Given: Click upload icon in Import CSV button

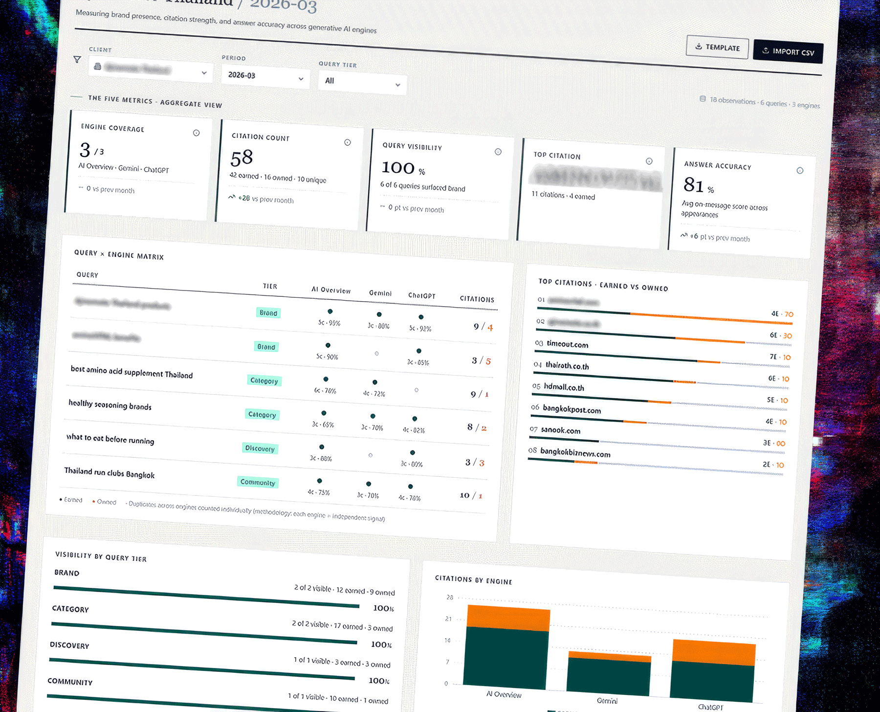Looking at the screenshot, I should pyautogui.click(x=766, y=50).
